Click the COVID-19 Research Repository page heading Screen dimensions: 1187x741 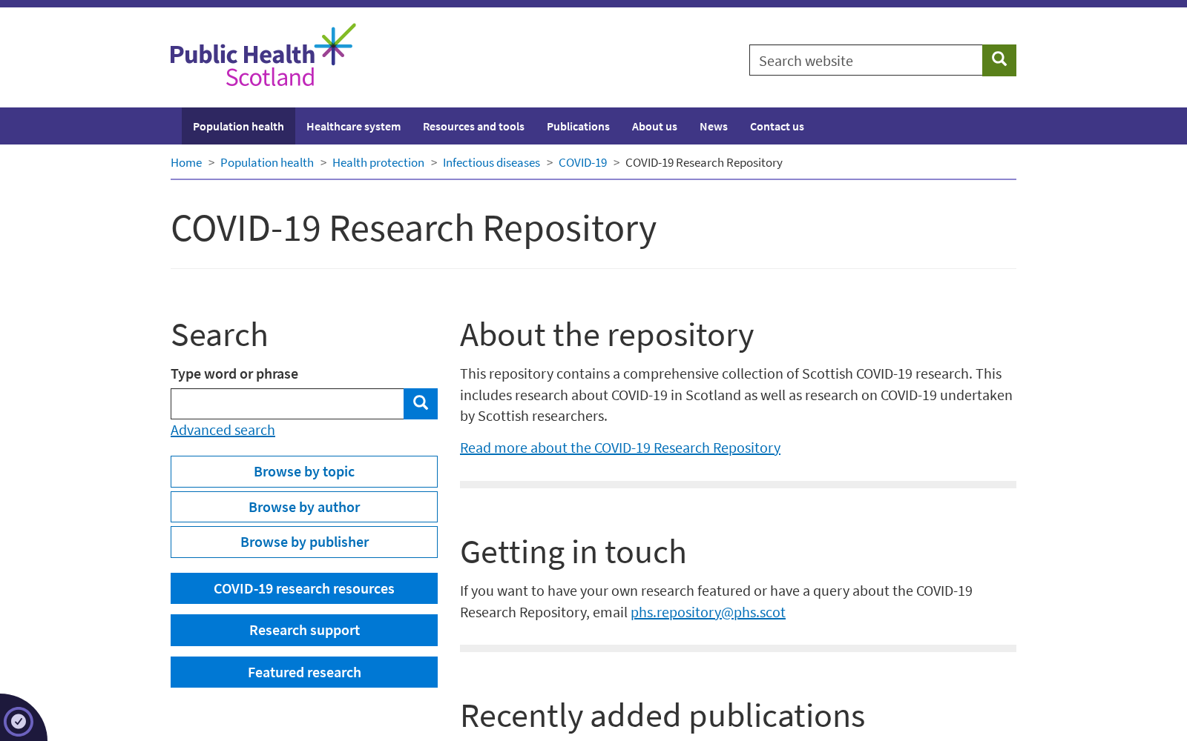pos(414,228)
